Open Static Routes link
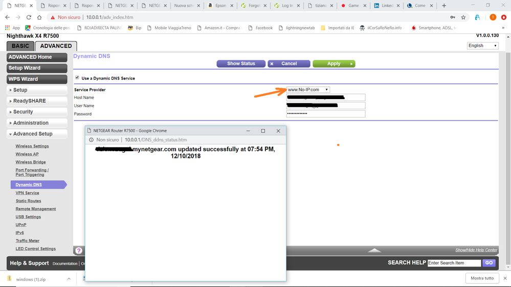Viewport: 511px width, 287px height. point(28,201)
